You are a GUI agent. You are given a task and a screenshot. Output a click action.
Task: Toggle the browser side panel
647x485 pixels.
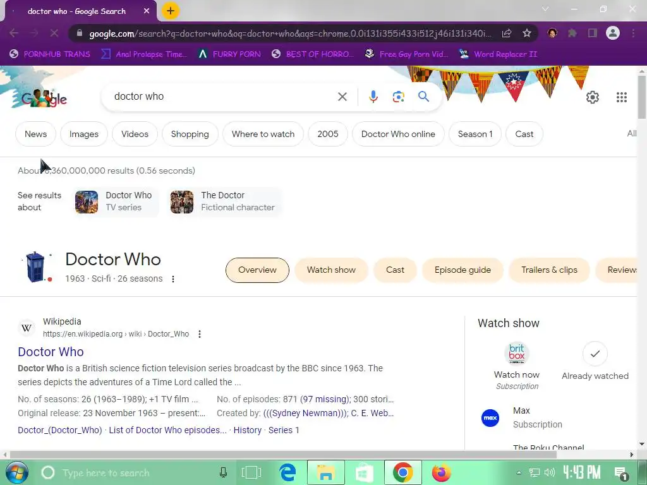[x=593, y=33]
